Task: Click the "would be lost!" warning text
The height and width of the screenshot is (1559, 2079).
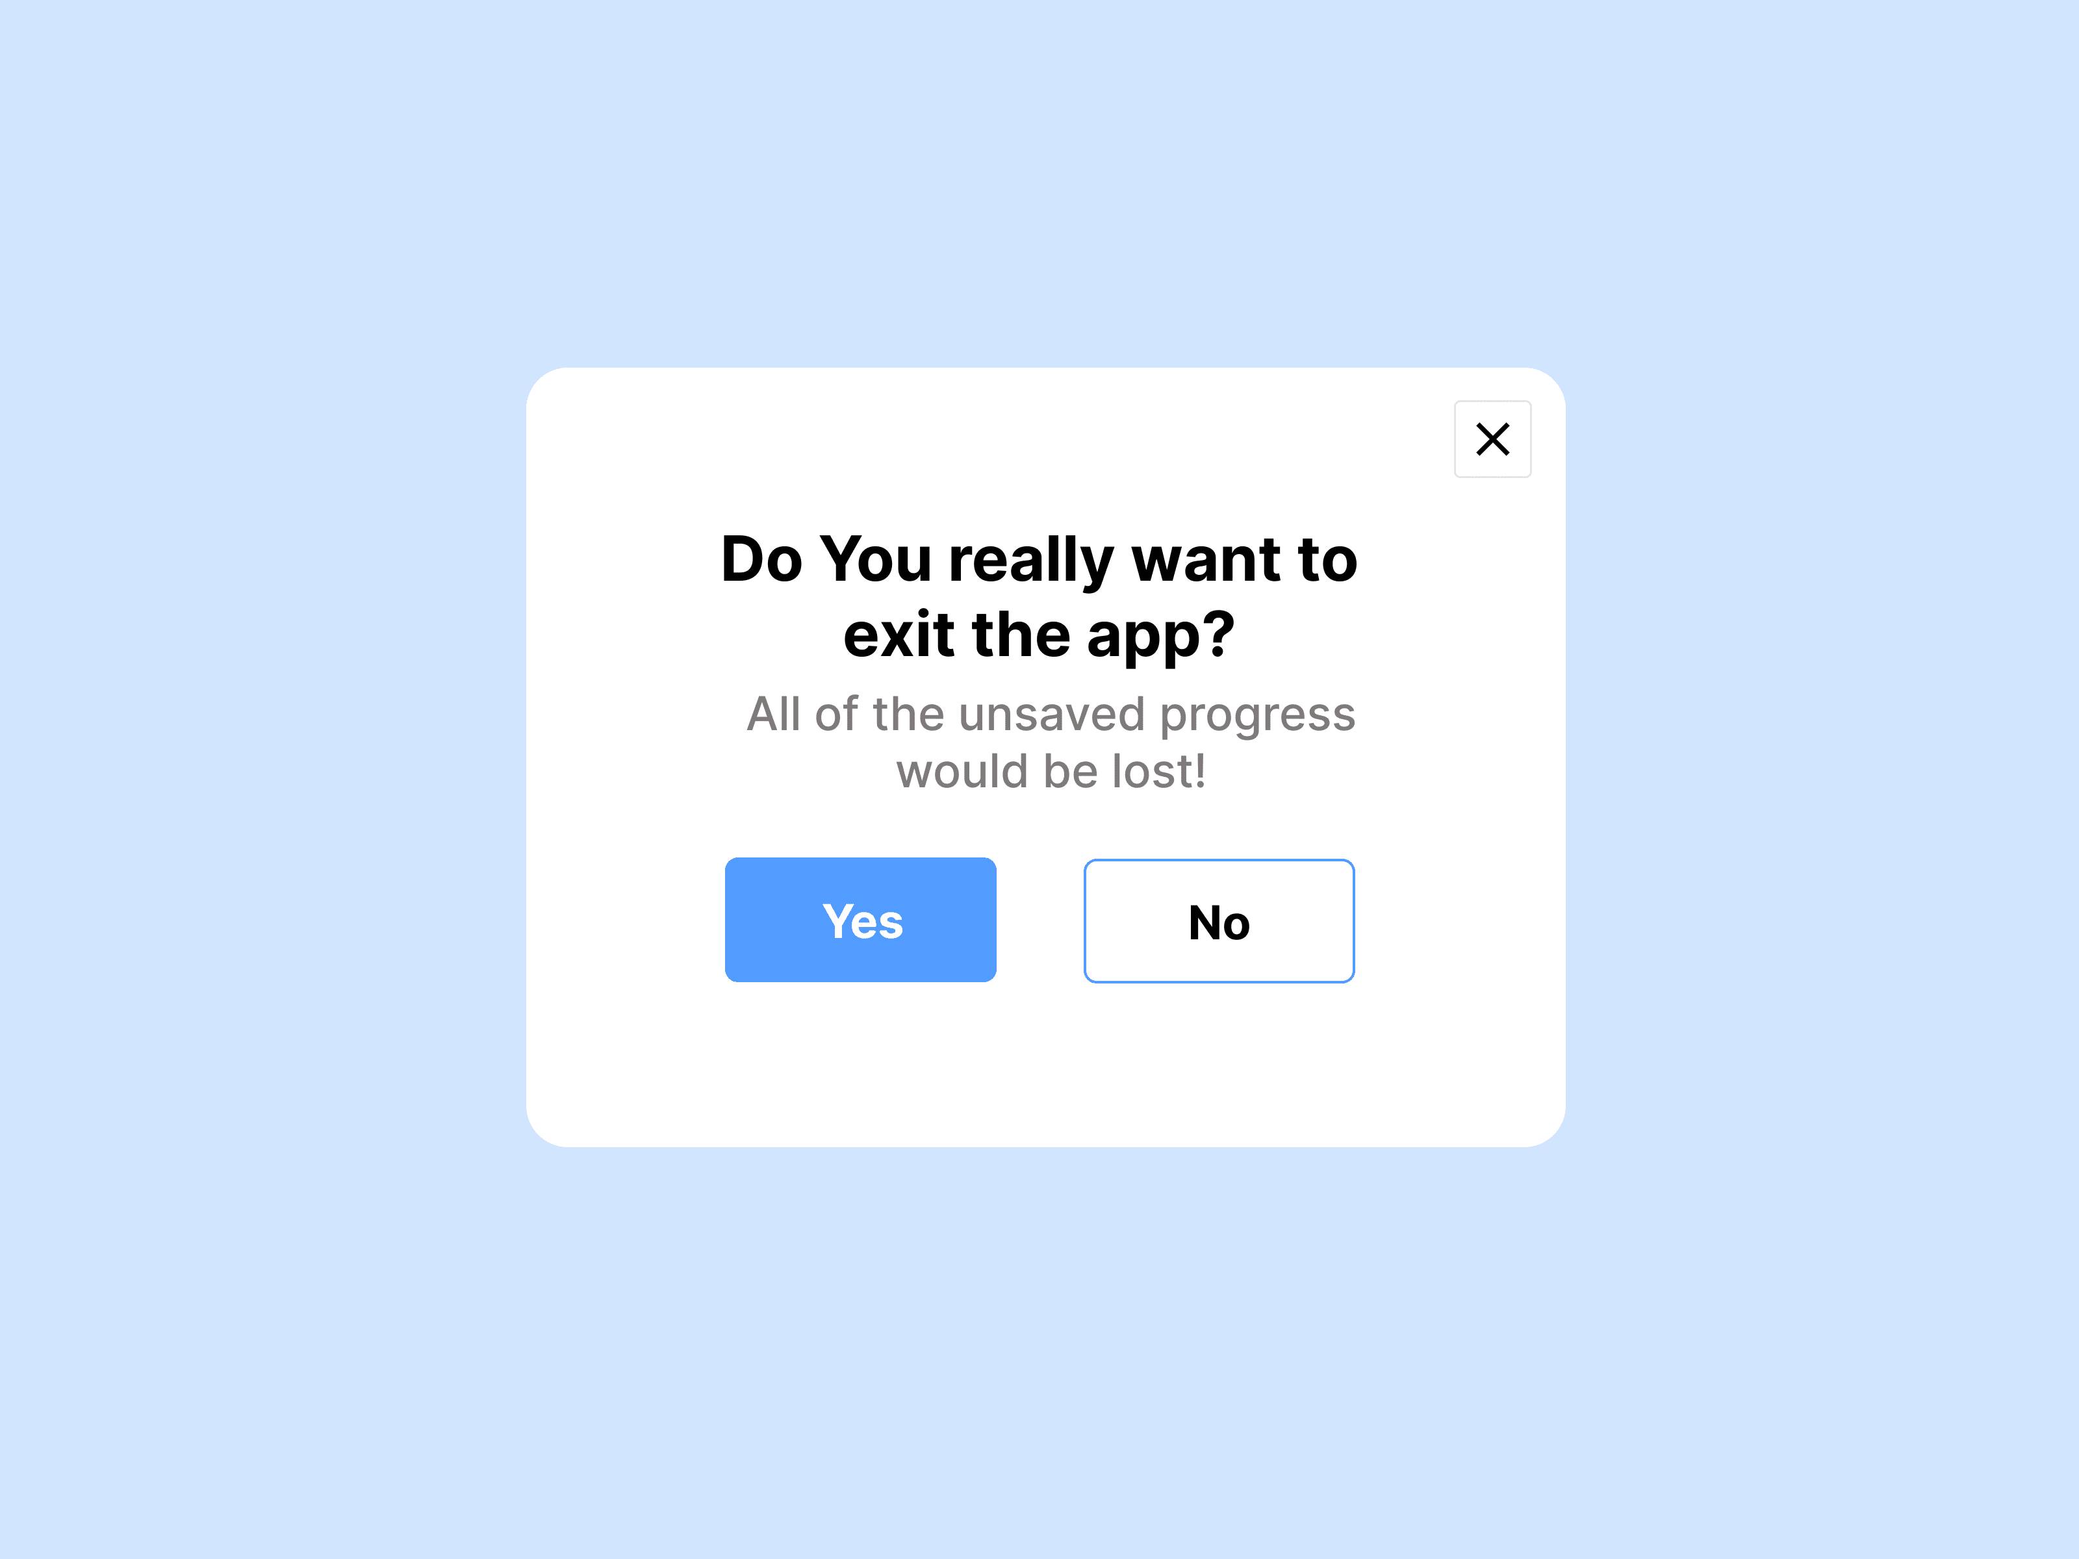Action: pos(1051,772)
